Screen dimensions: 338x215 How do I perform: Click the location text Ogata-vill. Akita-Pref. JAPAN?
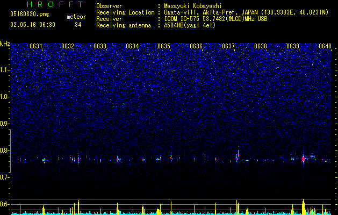tap(211, 12)
